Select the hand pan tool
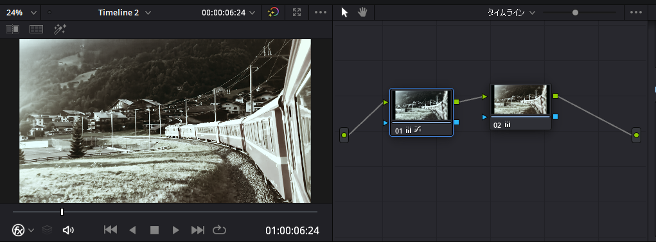This screenshot has height=242, width=656. (x=362, y=12)
